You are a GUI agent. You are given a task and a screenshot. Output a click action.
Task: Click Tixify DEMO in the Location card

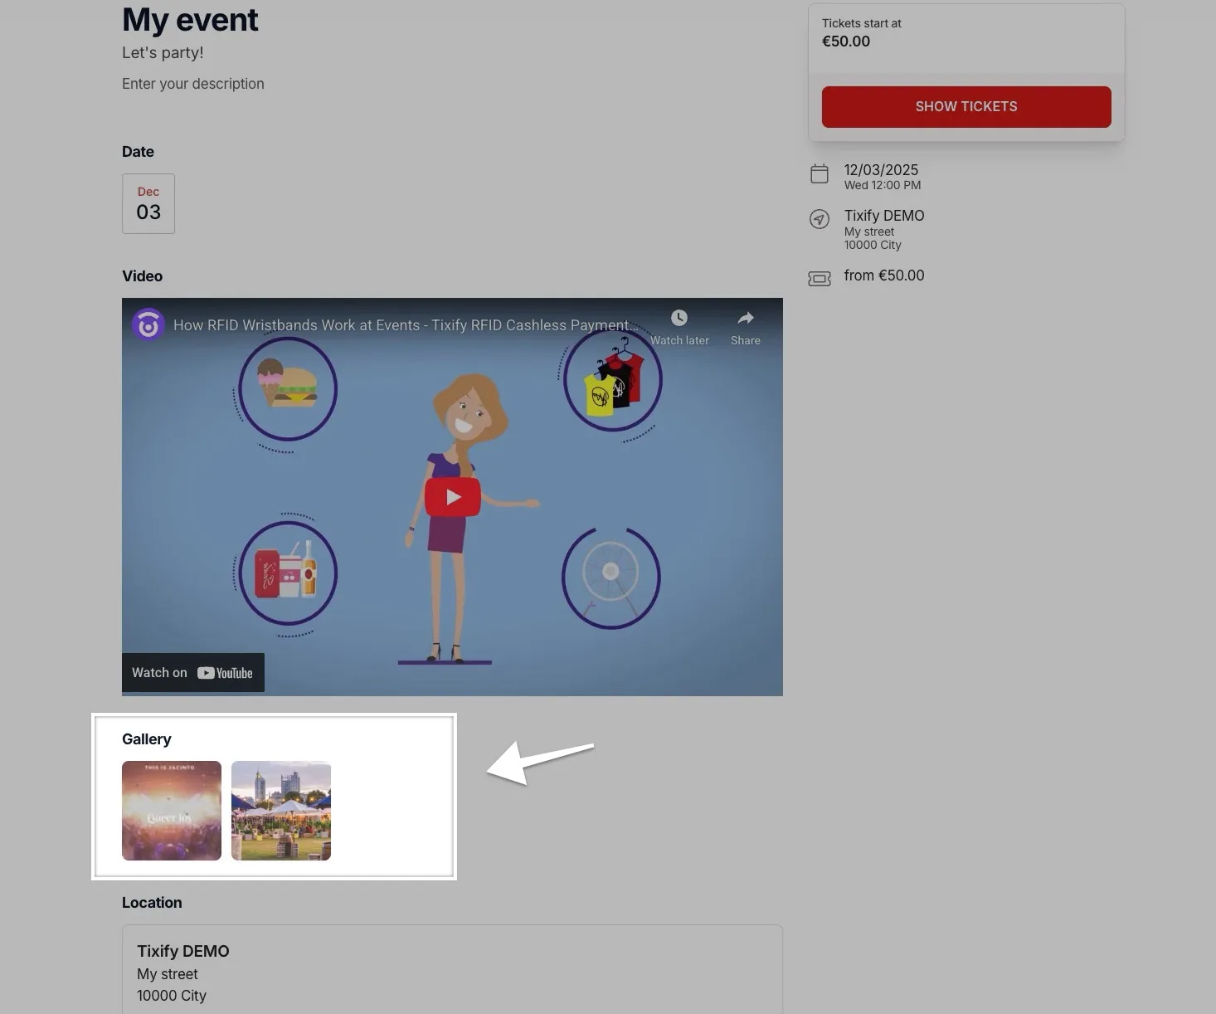tap(183, 952)
